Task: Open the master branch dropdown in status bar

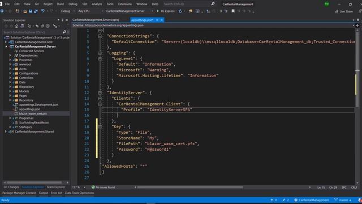Action: click(343, 200)
